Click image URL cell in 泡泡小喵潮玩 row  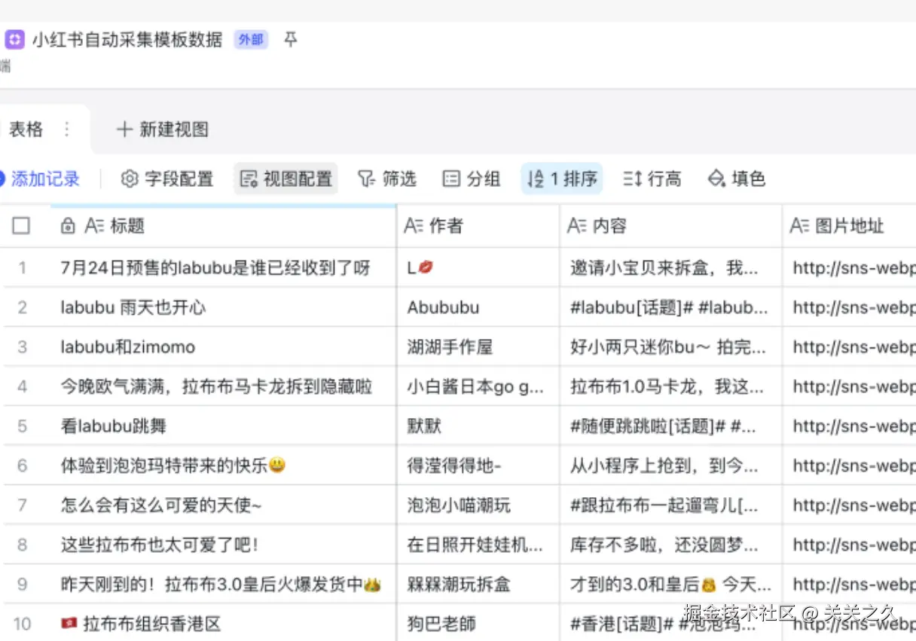850,505
